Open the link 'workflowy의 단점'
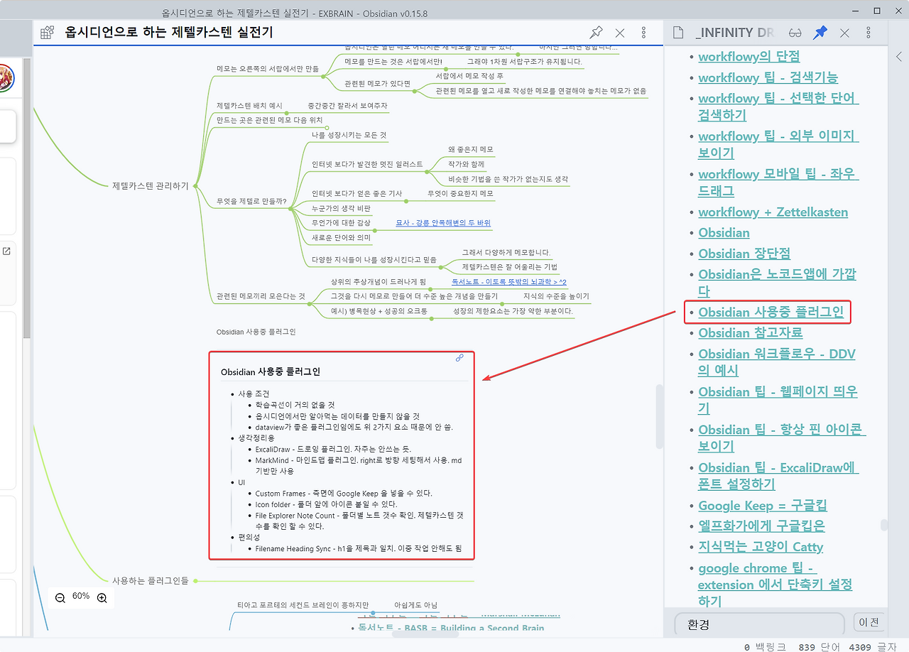909x652 pixels. tap(749, 56)
